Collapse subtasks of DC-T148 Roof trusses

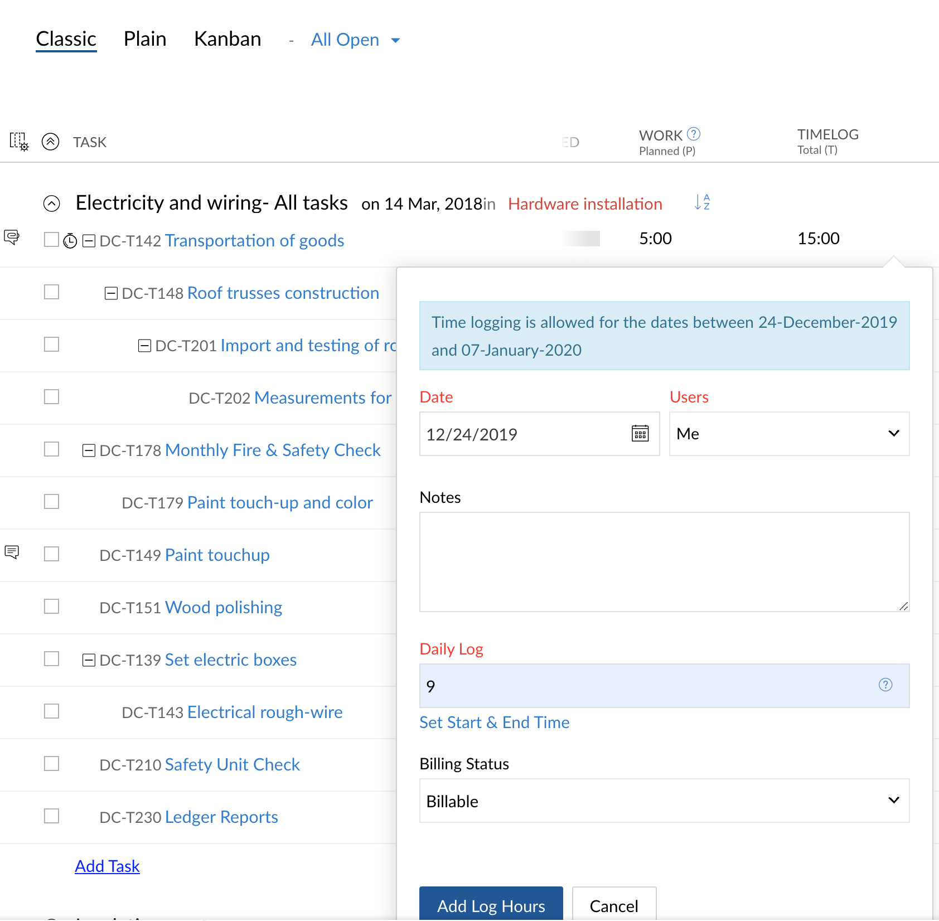click(x=111, y=293)
